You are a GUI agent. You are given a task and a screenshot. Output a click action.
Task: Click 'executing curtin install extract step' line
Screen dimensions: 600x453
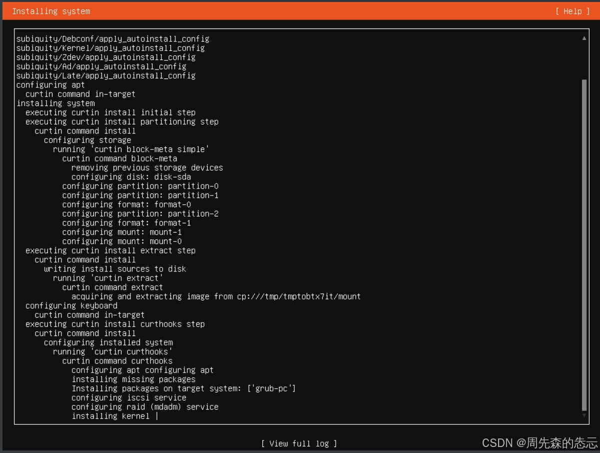(110, 250)
